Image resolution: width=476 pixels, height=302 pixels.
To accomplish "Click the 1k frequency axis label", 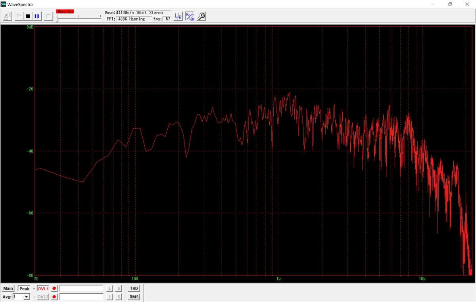I will click(278, 279).
